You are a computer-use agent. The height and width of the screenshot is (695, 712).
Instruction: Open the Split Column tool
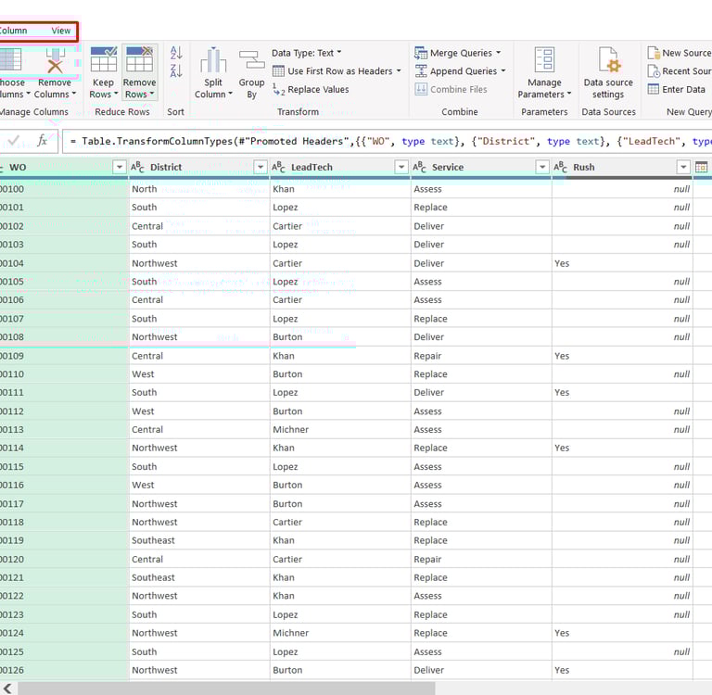point(213,62)
